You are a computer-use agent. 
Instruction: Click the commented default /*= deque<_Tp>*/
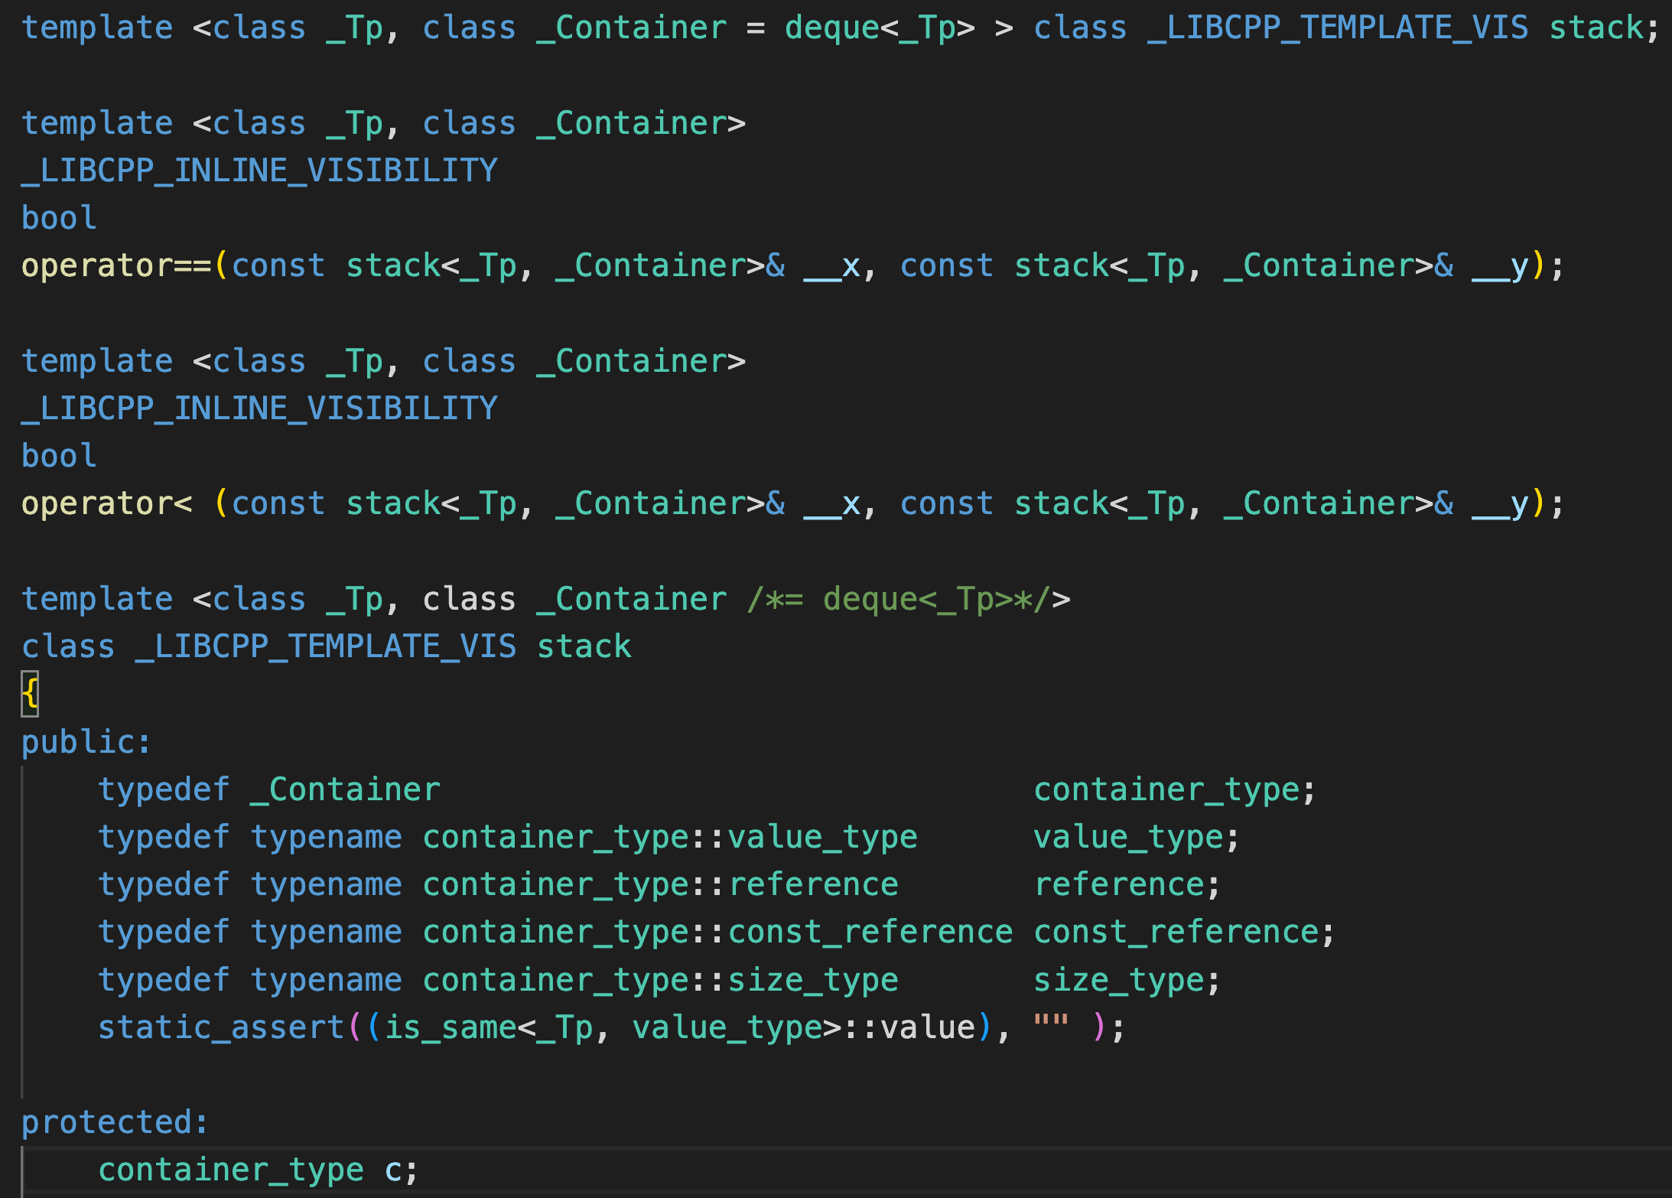tap(899, 599)
